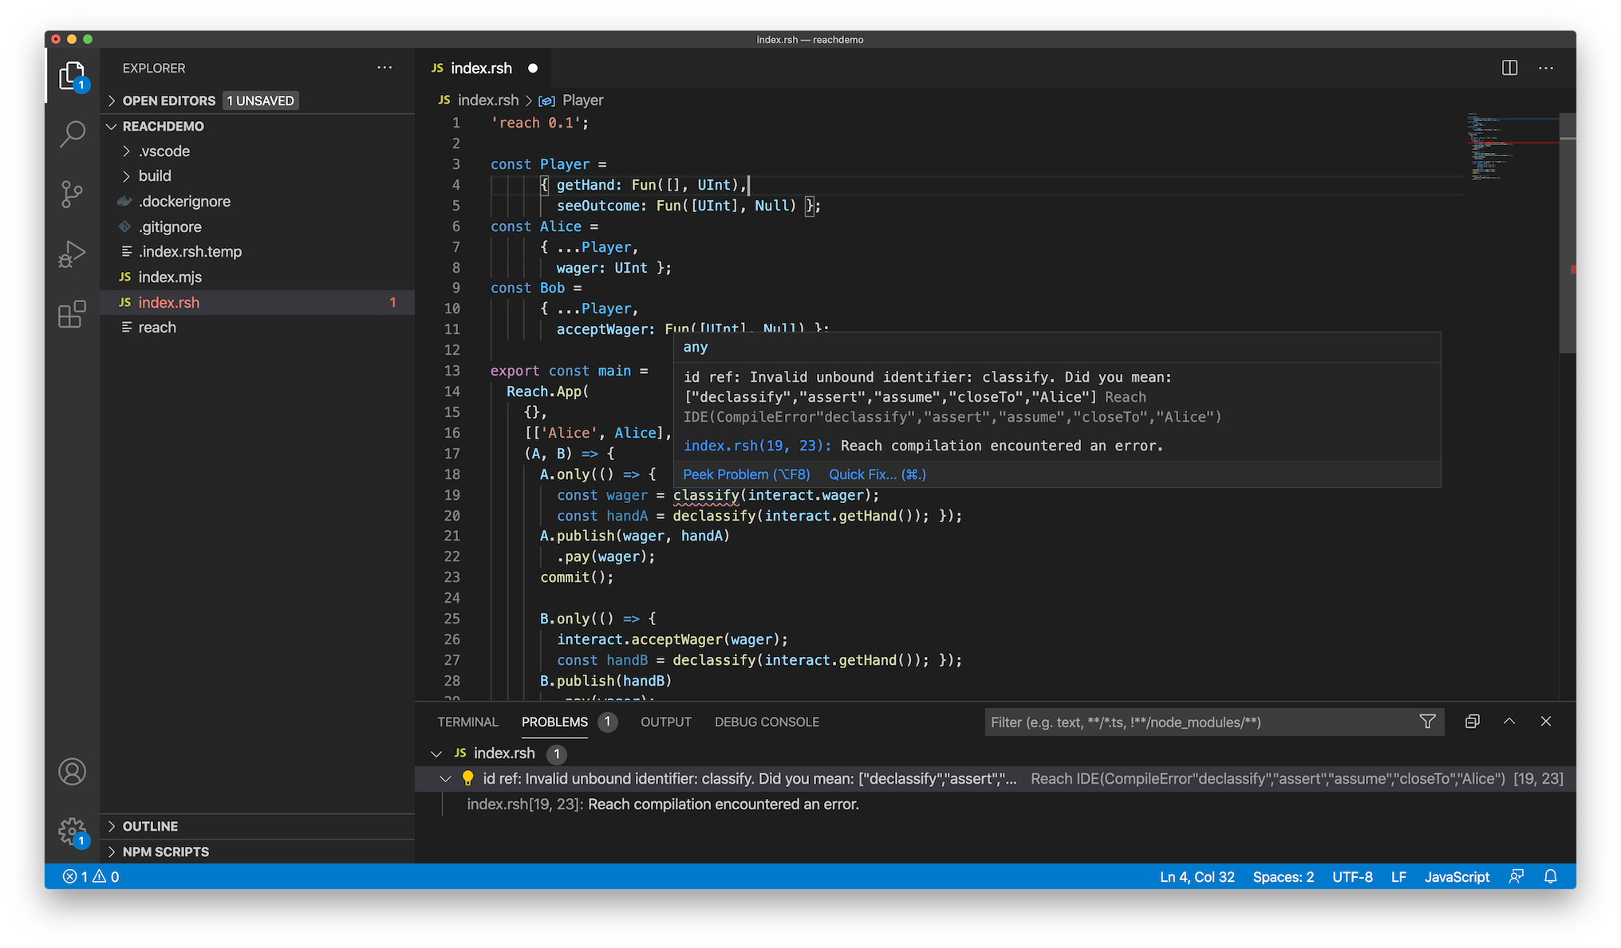Screen dimensions: 1621x948
Task: Click errors and warnings count in status bar
Action: [91, 876]
